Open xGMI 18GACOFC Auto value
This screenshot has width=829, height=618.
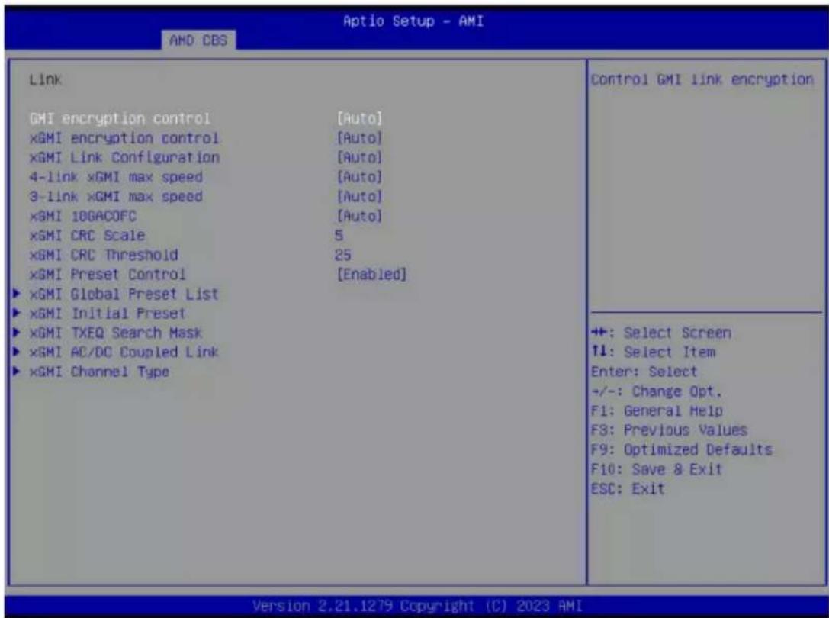coord(359,216)
